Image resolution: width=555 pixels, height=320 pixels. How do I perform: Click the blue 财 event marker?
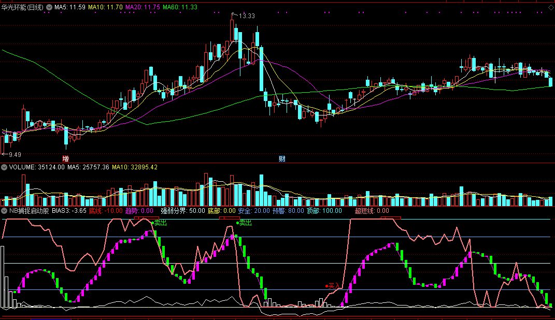tap(282, 159)
